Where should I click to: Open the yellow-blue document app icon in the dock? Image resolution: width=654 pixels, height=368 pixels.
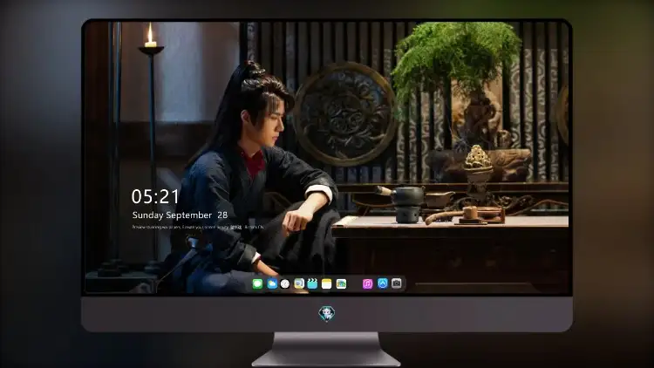coord(298,283)
